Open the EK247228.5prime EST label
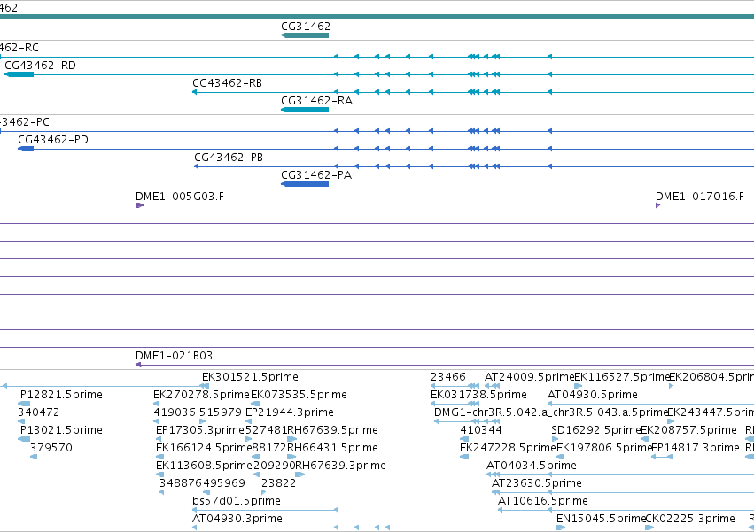 point(508,448)
